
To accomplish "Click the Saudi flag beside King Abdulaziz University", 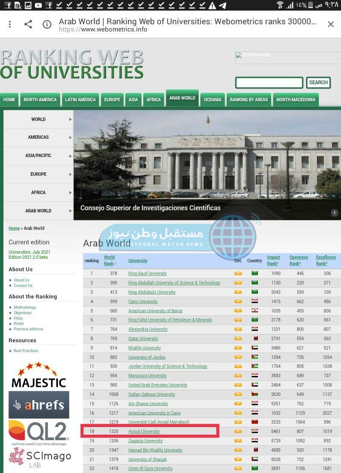I will pyautogui.click(x=254, y=292).
